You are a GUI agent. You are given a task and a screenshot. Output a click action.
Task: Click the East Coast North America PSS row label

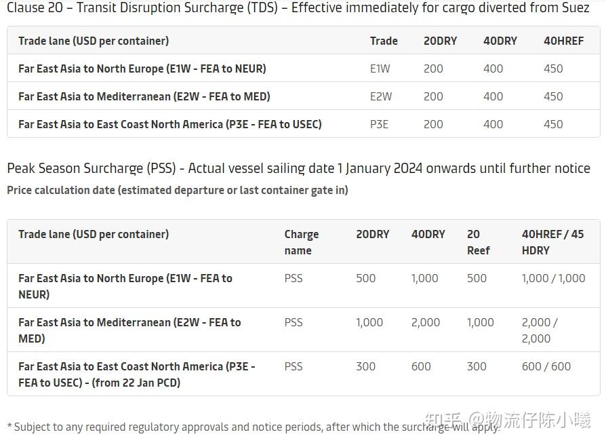(x=137, y=374)
